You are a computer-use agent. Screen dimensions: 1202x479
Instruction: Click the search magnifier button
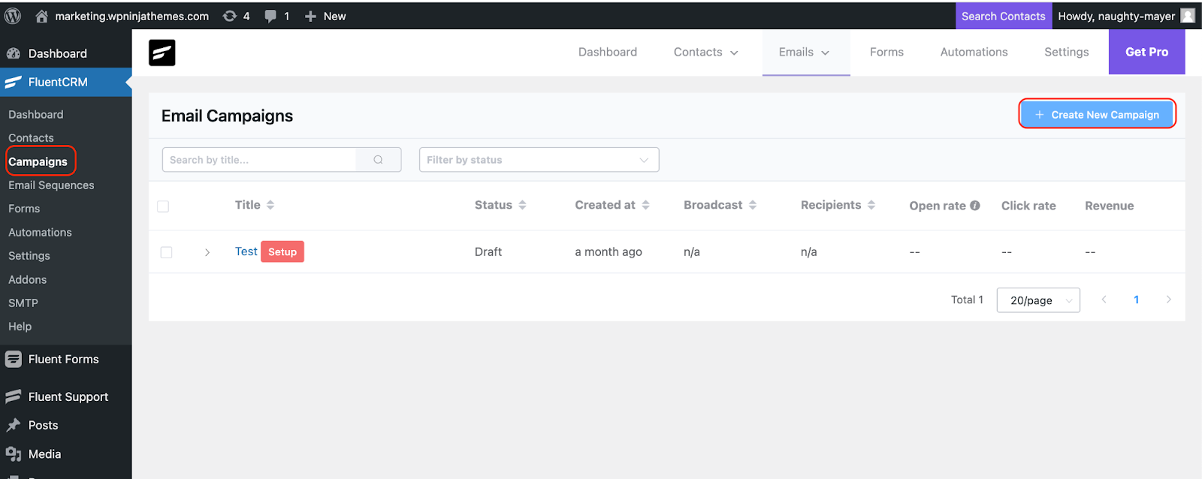click(x=379, y=160)
